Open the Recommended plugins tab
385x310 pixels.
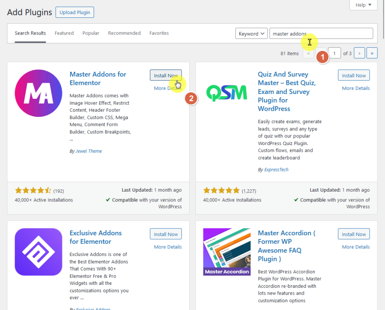(124, 33)
